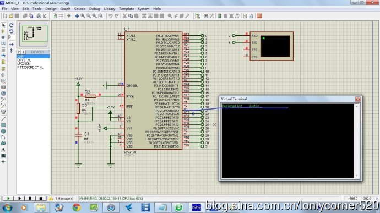Open the Library menu

110,9
